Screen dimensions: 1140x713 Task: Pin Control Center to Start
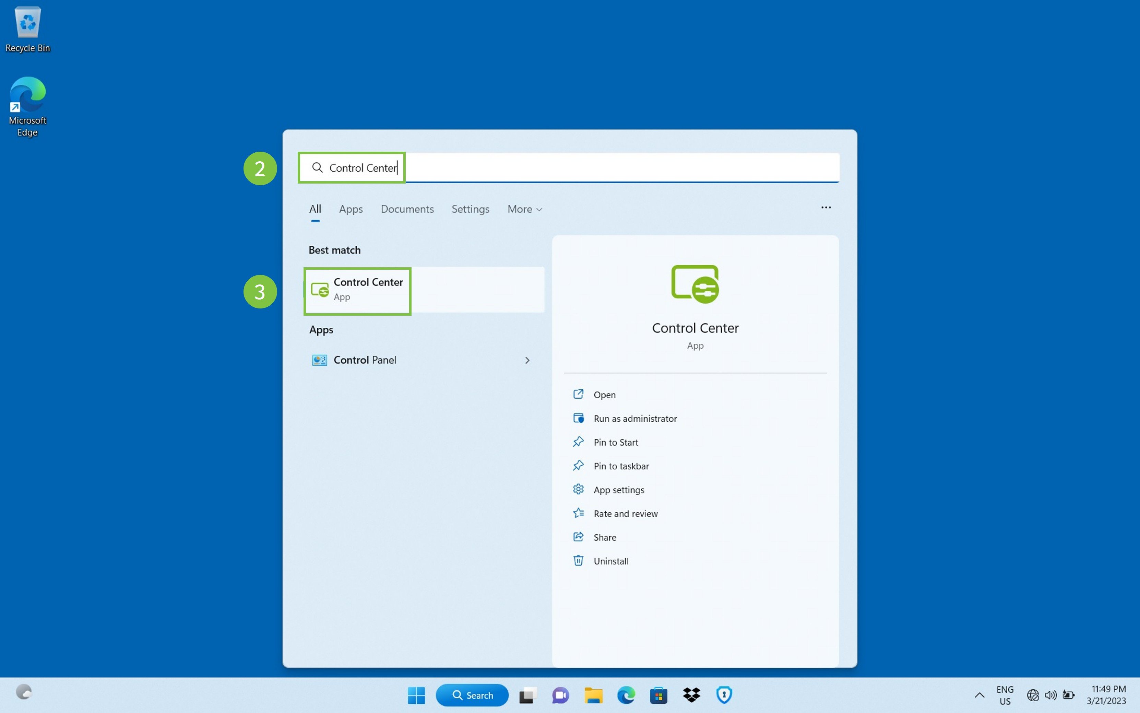click(x=616, y=442)
